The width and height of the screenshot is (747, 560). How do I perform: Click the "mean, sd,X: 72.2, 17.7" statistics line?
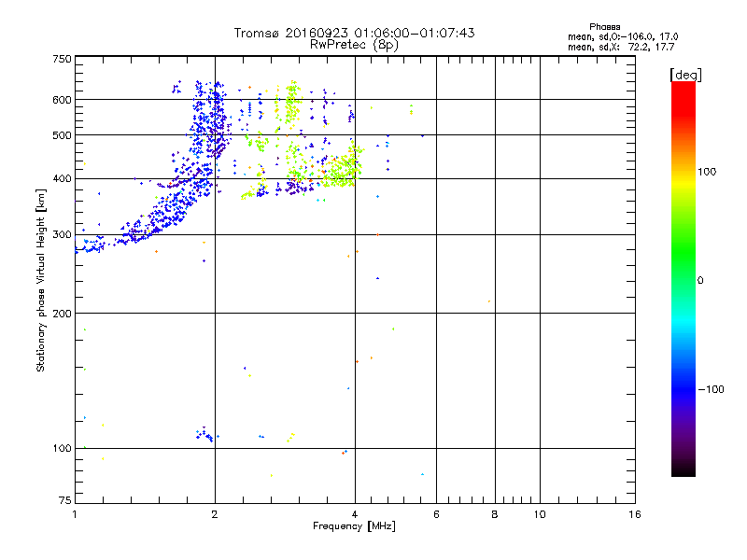pos(621,48)
